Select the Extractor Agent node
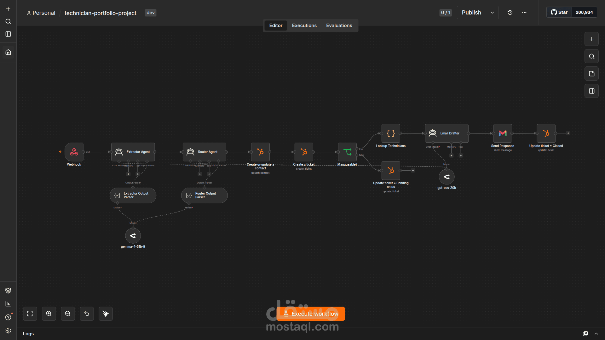Viewport: 605px width, 340px height. tap(133, 152)
